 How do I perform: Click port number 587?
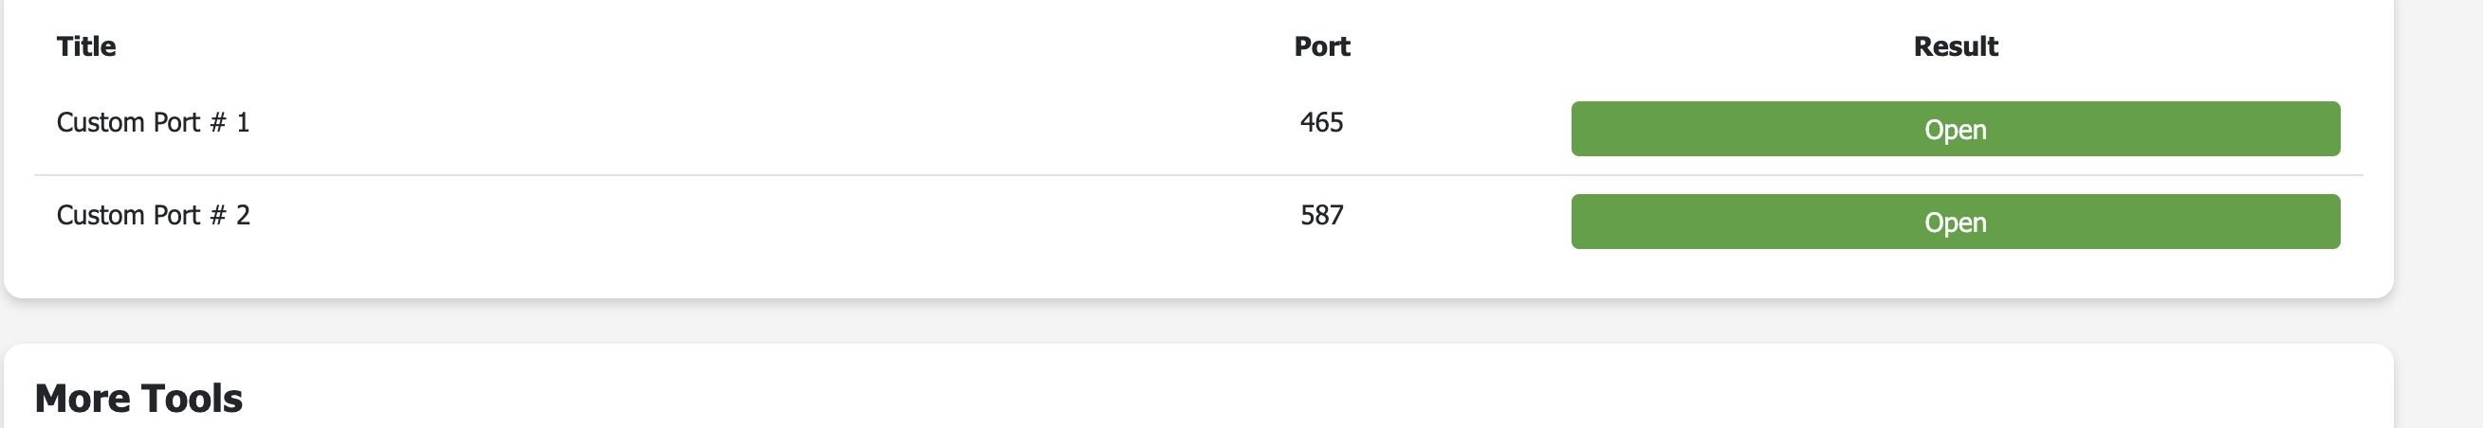click(x=1321, y=215)
